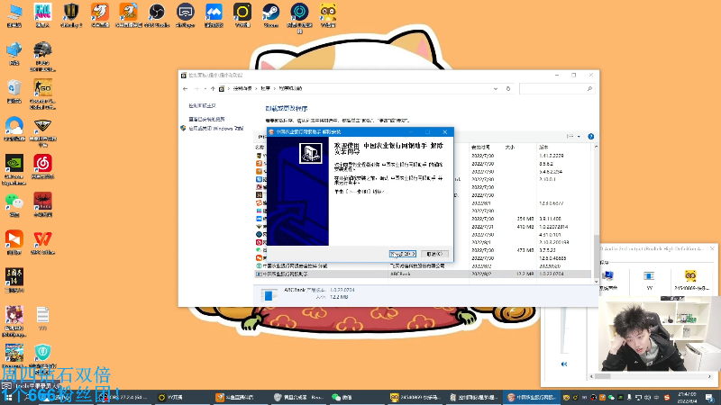Click Cancel in the ABC uninstall wizard
The image size is (721, 405).
click(x=434, y=254)
